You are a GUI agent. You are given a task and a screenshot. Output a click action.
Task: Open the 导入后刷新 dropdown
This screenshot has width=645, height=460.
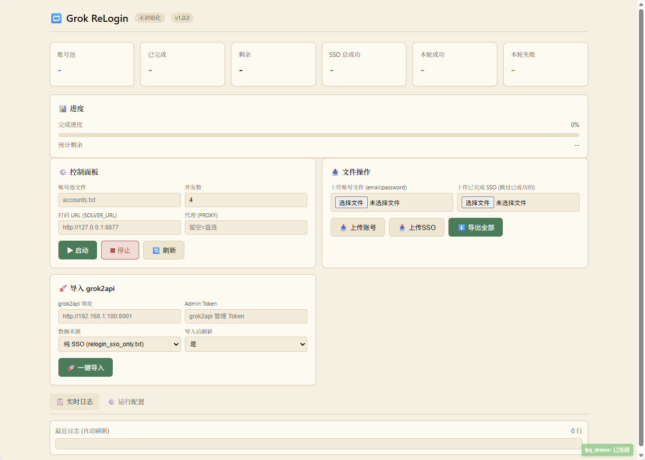[x=246, y=344]
